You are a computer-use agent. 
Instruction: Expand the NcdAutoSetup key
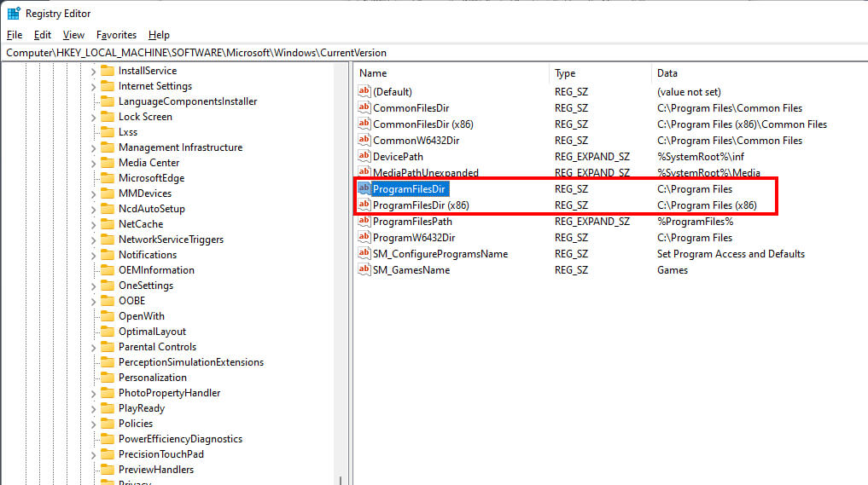[93, 210]
